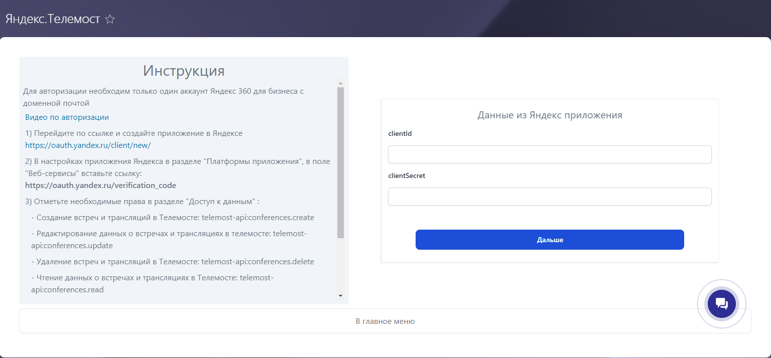Click the Яндекс.Телемост page title
Screen dimensions: 771x358
click(53, 19)
